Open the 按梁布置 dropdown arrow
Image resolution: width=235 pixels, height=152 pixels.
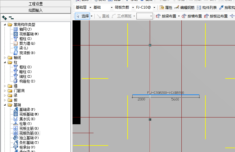[179, 16]
